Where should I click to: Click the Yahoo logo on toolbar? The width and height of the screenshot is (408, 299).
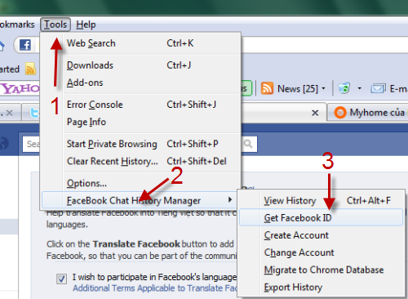[x=20, y=89]
